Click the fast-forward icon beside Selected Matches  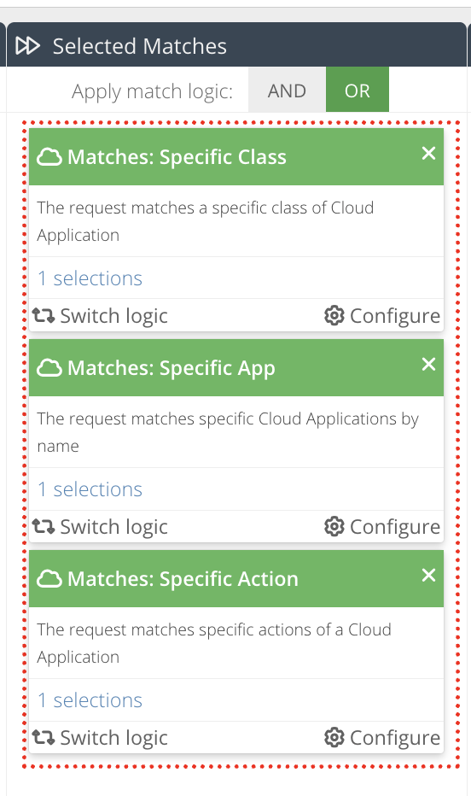[x=27, y=45]
